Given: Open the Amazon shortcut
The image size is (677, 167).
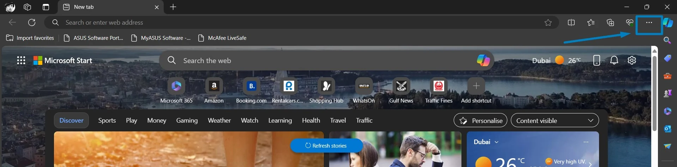Looking at the screenshot, I should click(214, 91).
